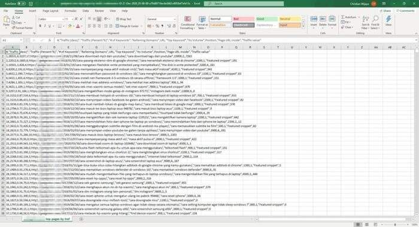This screenshot has height=227, width=419.
Task: Switch to the Page Layout ribbon tab
Action: click(x=50, y=11)
